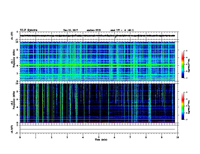This screenshot has height=154, width=200.
Task: Click the flat ch.3 voltage line
Action: (x=97, y=129)
